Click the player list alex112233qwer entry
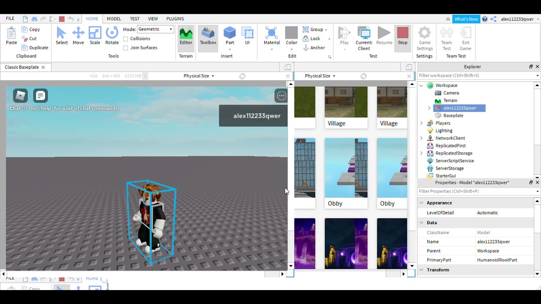Screen dimensions: 541x304 (253, 116)
